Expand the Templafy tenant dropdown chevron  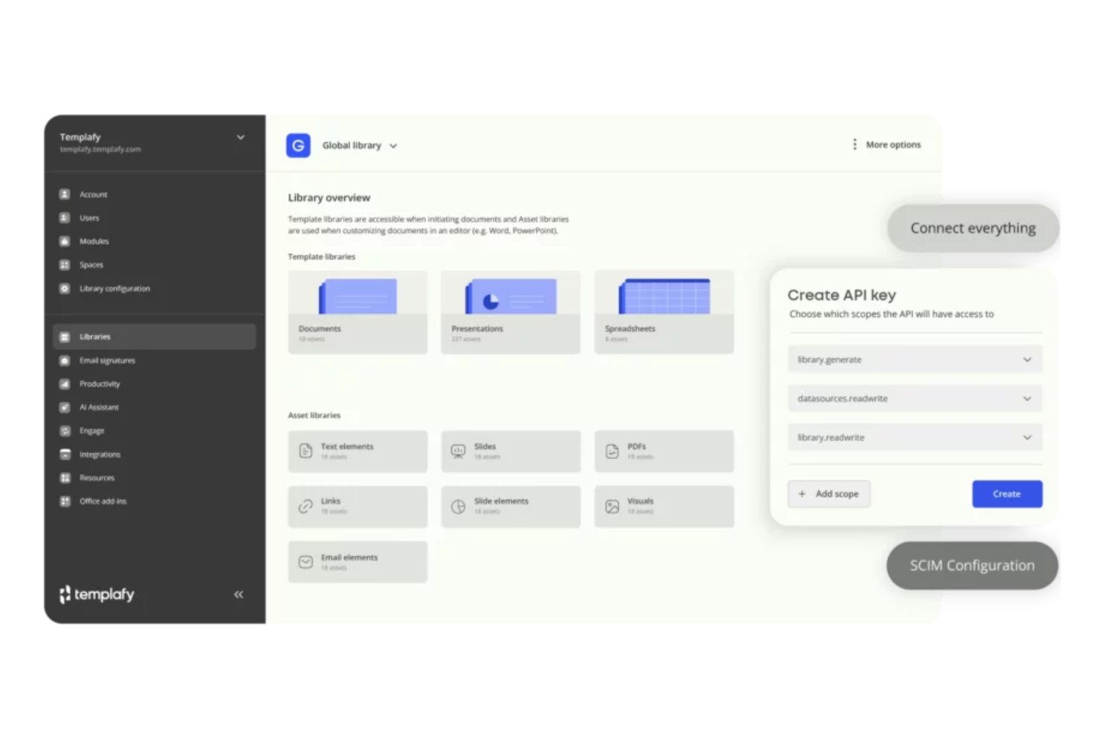[x=241, y=137]
